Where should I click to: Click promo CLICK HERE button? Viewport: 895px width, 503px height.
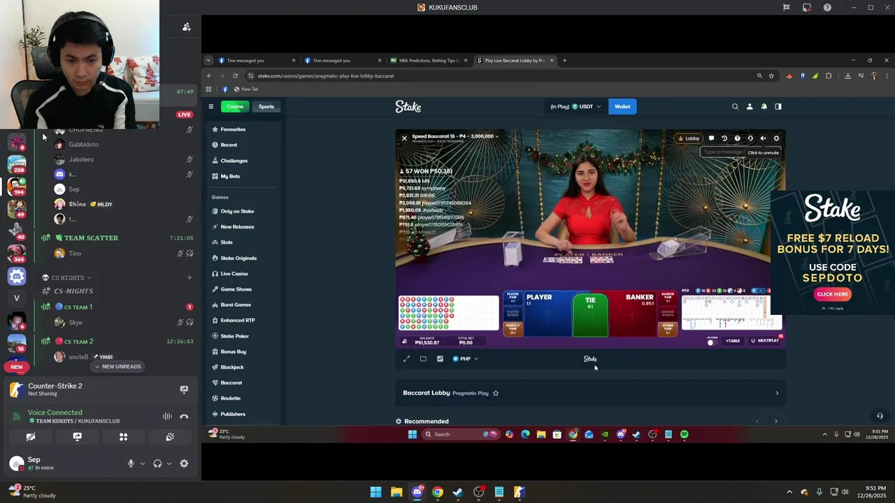point(833,294)
